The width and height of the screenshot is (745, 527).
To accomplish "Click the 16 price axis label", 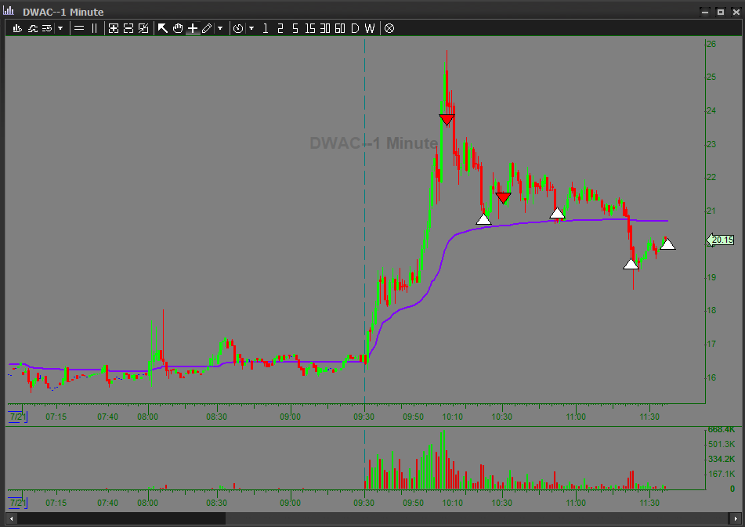I will coord(711,378).
